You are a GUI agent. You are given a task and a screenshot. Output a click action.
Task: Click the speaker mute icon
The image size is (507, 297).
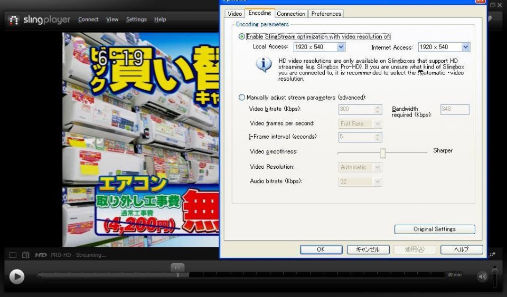(x=482, y=276)
